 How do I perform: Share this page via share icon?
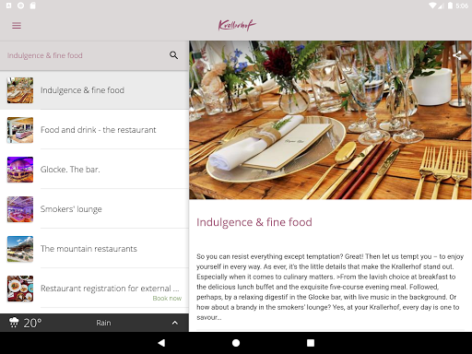coord(456,55)
